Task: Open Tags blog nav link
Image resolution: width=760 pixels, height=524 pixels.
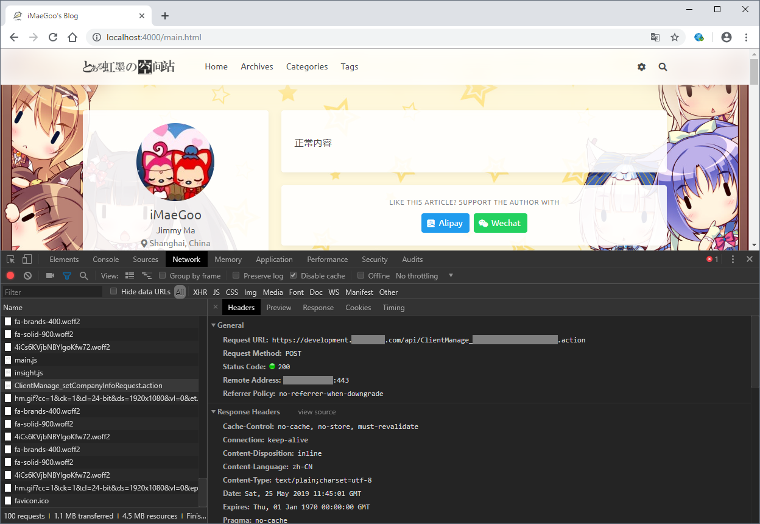Action: 350,66
